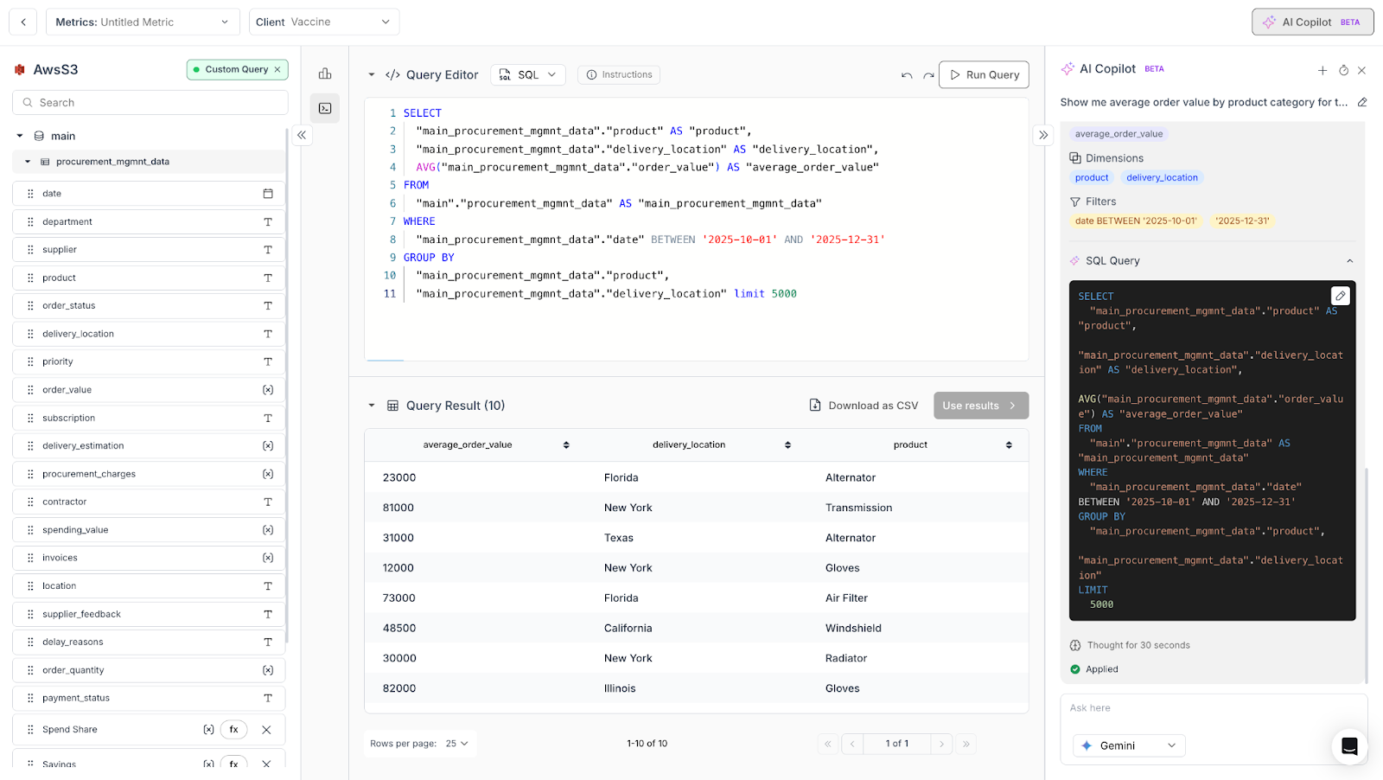Go to last page of results
1383x780 pixels.
pyautogui.click(x=966, y=744)
